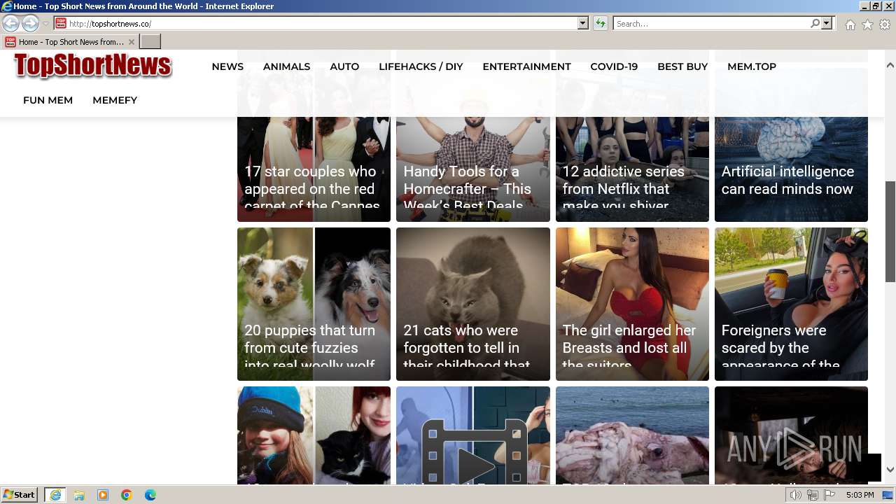Open the BEST BUY menu item

click(x=682, y=66)
